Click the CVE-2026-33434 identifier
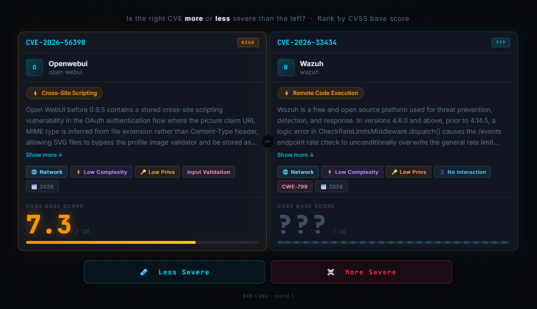This screenshot has height=309, width=537. click(307, 43)
